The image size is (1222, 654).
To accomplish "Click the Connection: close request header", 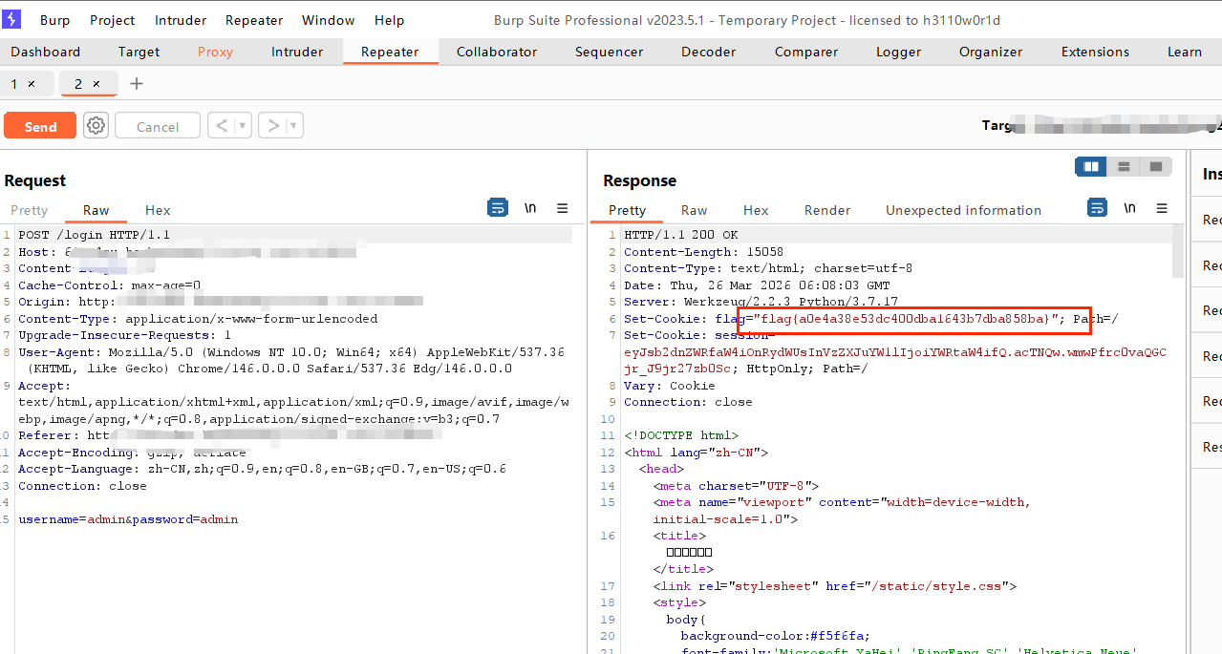I will [82, 486].
